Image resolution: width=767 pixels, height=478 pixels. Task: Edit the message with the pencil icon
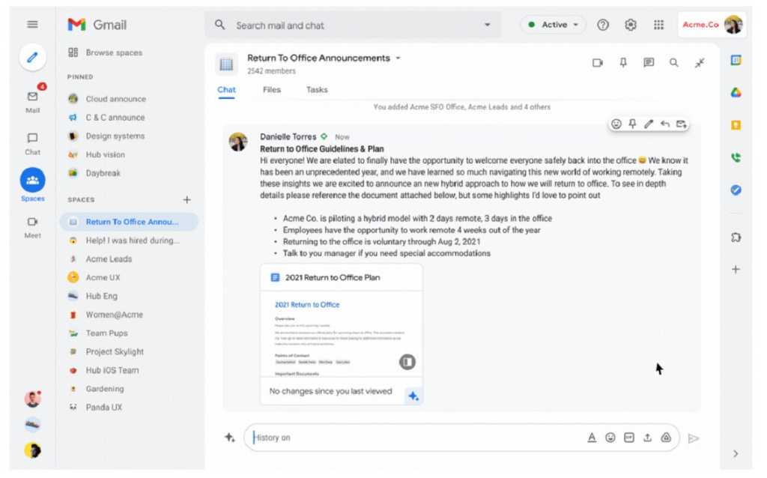click(x=649, y=124)
